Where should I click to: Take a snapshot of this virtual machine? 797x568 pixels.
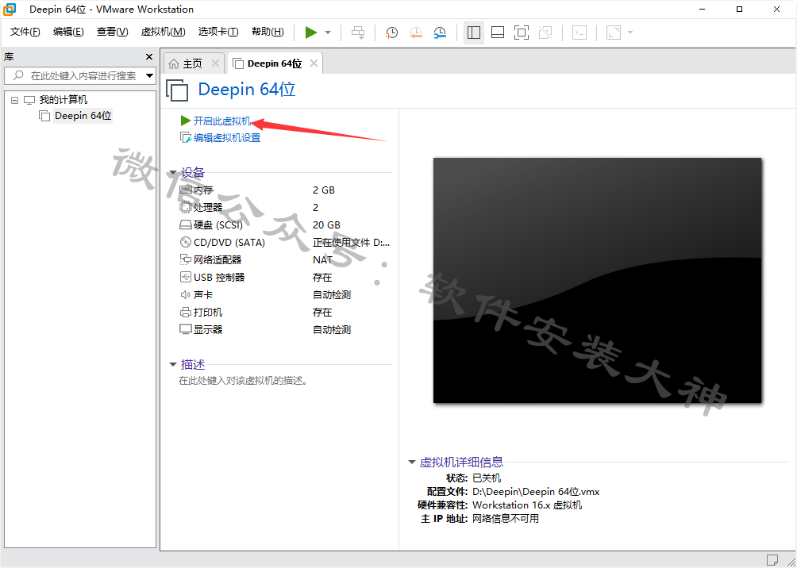click(x=391, y=33)
